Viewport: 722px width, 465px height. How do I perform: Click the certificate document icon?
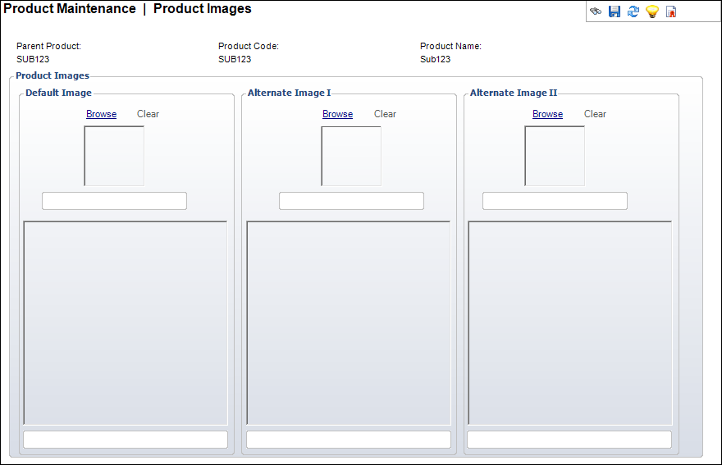coord(671,11)
